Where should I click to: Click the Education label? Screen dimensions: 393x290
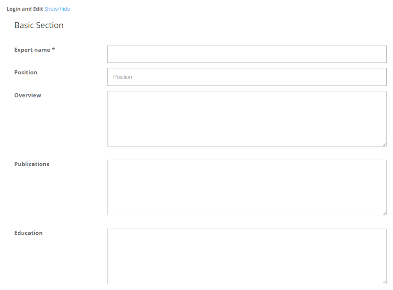28,233
